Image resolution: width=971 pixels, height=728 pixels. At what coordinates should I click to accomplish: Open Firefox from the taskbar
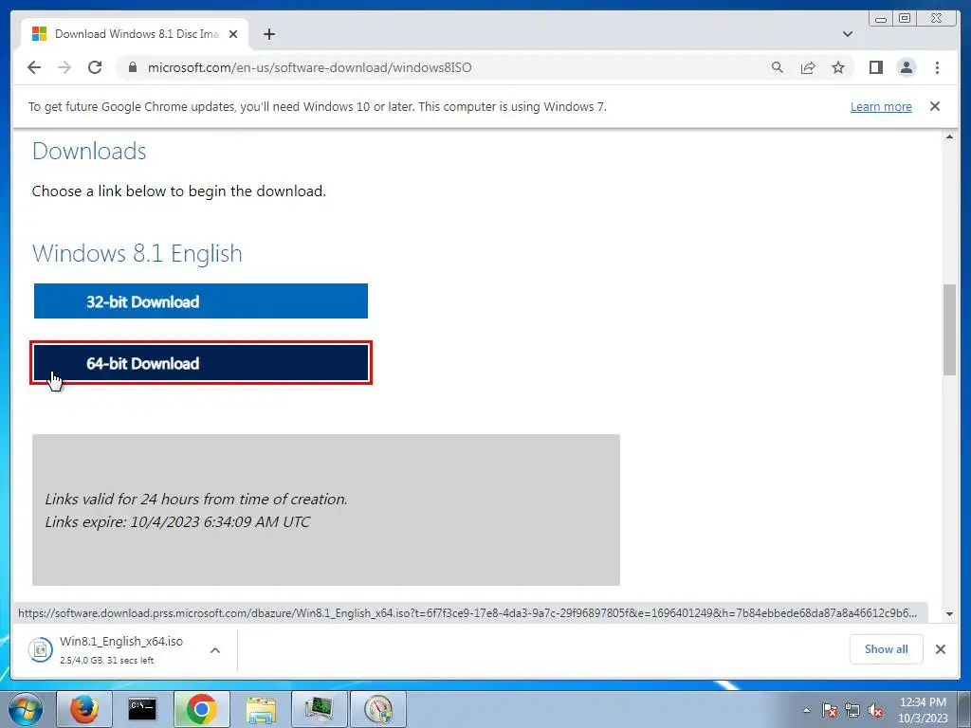[x=83, y=709]
